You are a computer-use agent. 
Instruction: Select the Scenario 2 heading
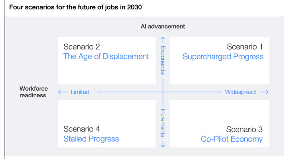pos(82,47)
